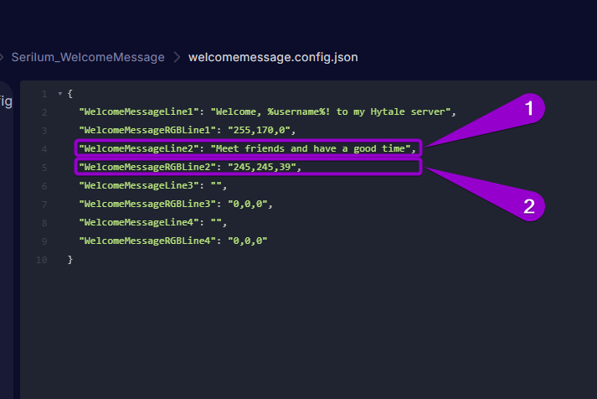Click the "Welcome, %username%! to my Hytale server" value
Viewport: 597px width, 399px height.
(x=331, y=111)
